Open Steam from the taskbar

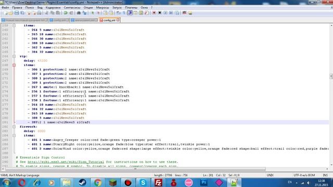[82, 182]
